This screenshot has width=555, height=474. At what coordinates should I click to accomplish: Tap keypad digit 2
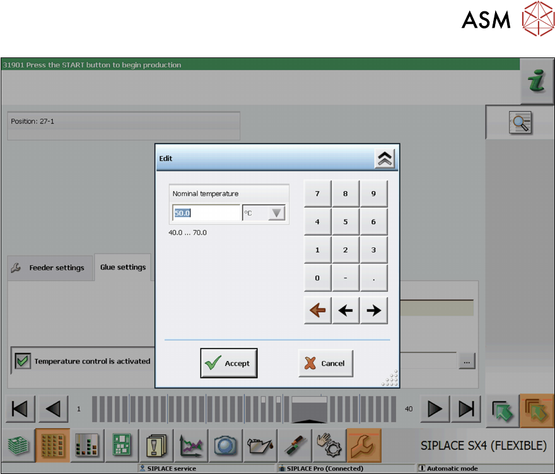pyautogui.click(x=346, y=250)
